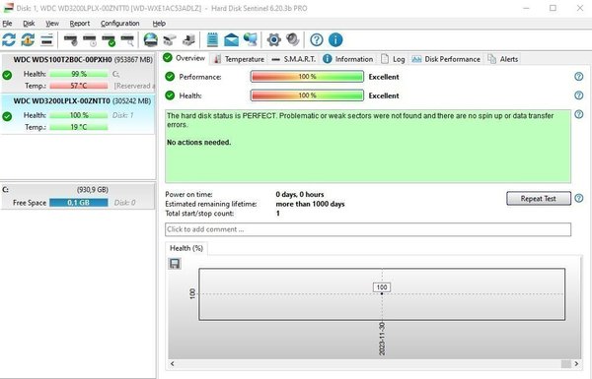The image size is (592, 379).
Task: Switch to the Temperature tab
Action: click(x=239, y=59)
